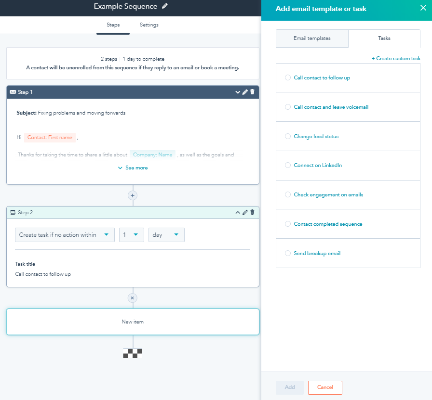
Task: Open the day unit dropdown in Step 2
Action: pos(166,235)
